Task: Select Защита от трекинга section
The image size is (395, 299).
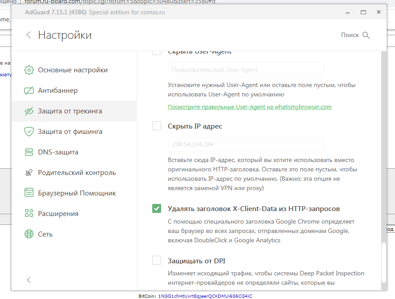Action: tap(74, 111)
